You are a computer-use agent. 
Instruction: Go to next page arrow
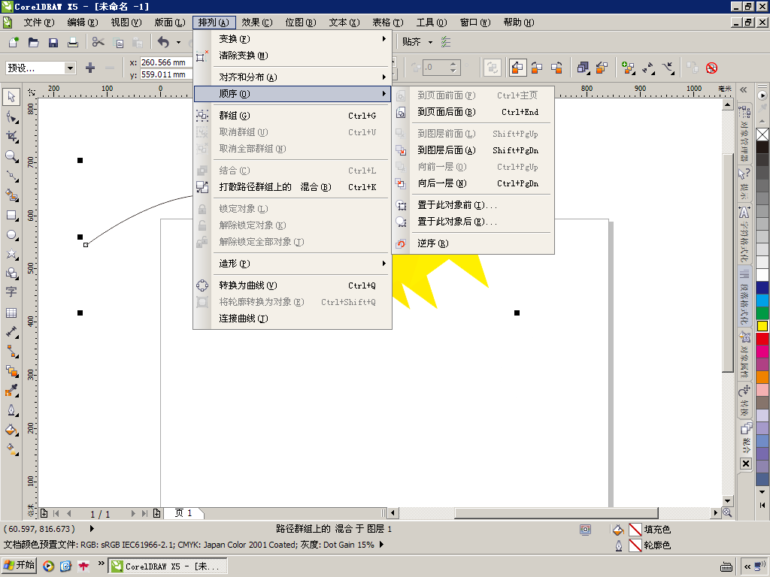132,513
